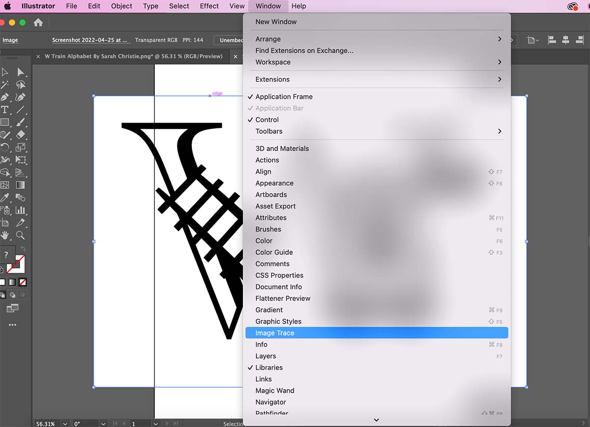Open the rotation angle dropdown
This screenshot has width=590, height=427.
tap(103, 423)
